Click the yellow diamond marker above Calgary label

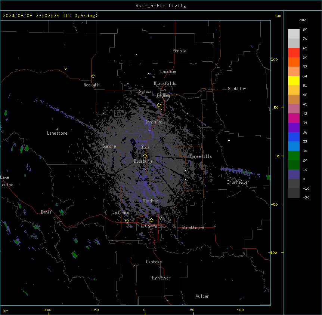[151, 220]
